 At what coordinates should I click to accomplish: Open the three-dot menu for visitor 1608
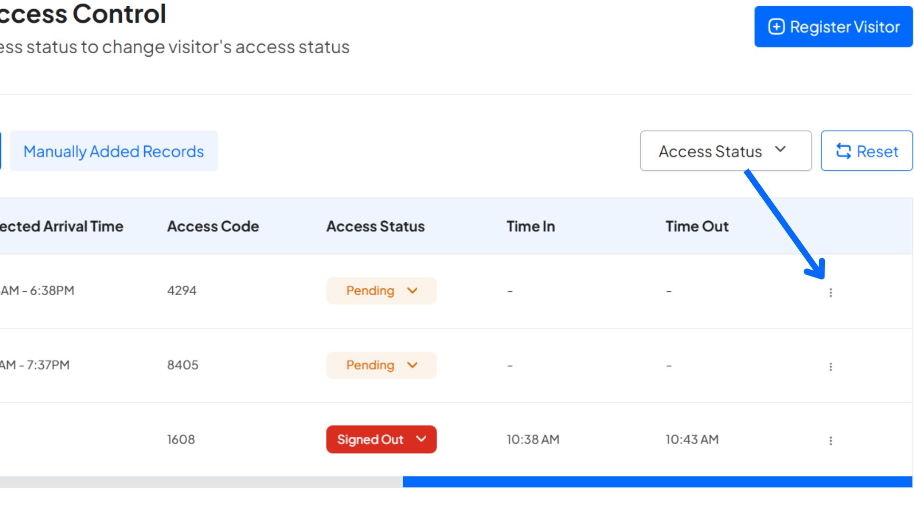831,440
